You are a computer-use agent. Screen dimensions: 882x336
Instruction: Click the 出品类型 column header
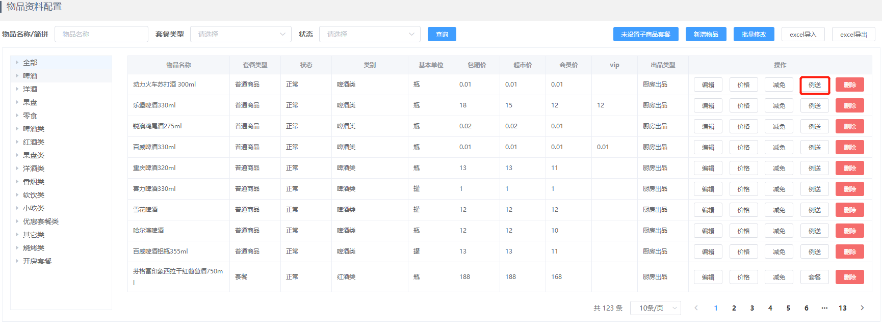[663, 65]
